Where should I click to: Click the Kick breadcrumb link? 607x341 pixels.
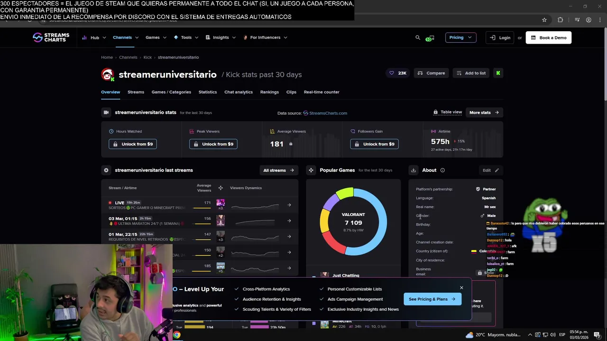(x=147, y=57)
